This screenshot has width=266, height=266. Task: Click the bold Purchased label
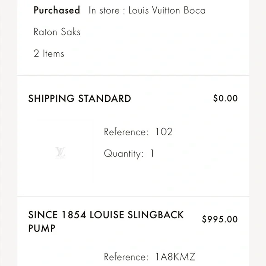coord(57,10)
